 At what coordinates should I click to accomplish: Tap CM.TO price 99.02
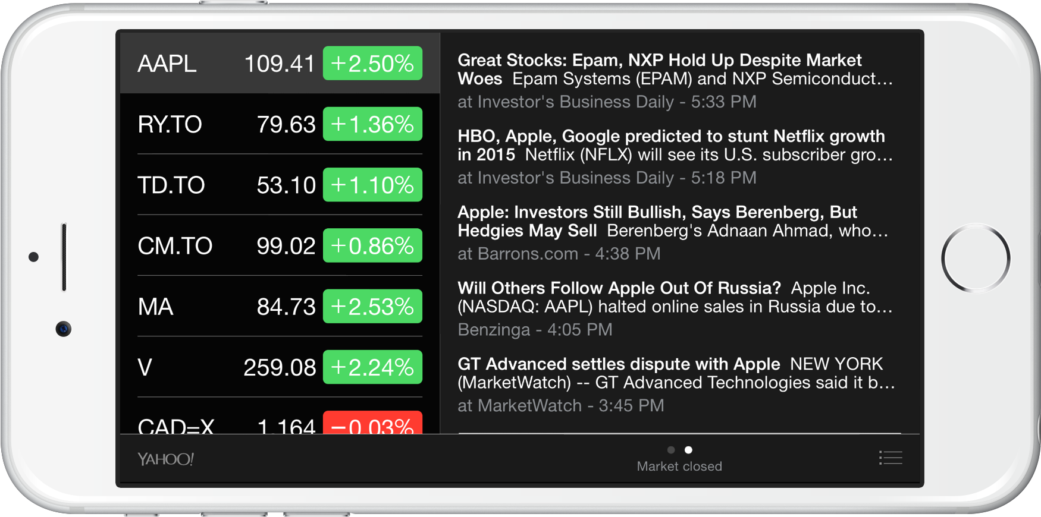point(286,246)
